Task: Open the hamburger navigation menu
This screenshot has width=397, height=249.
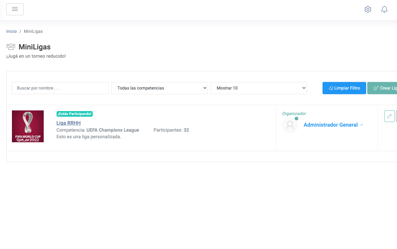Action: [x=15, y=9]
